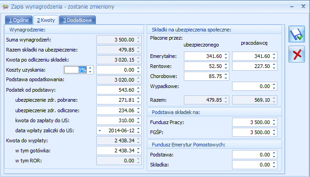Increase Koszty uzyskania percent with spinner

click(90, 68)
